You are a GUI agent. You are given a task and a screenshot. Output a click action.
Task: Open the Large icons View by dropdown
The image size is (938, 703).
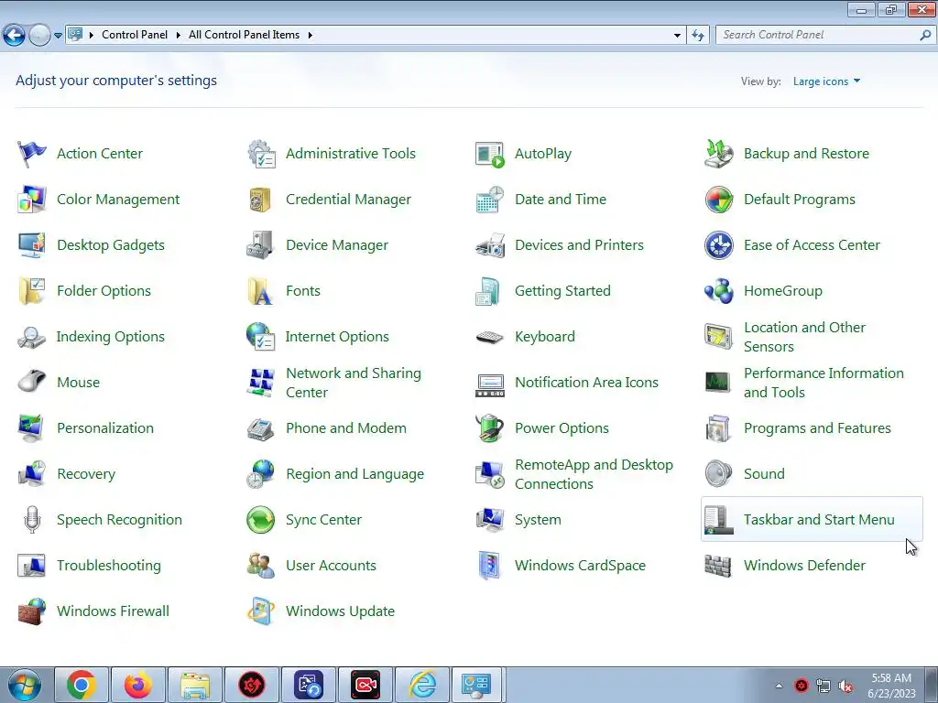click(827, 81)
